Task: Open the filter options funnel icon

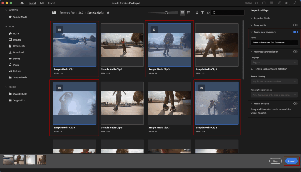Action: coord(202,13)
